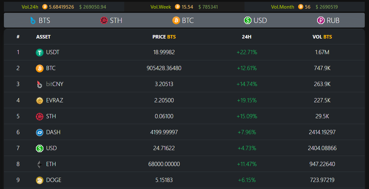Click the +7.96% change value
The width and height of the screenshot is (369, 189).
246,132
